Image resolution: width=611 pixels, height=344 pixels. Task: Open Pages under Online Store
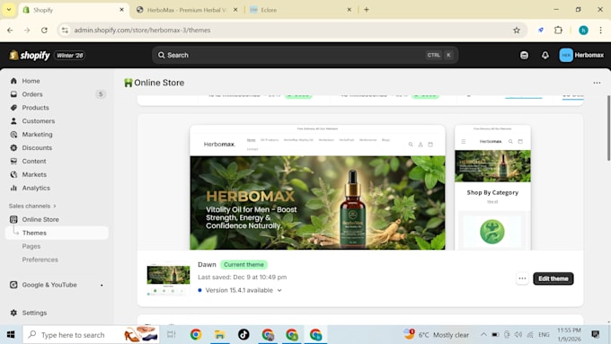coord(31,246)
